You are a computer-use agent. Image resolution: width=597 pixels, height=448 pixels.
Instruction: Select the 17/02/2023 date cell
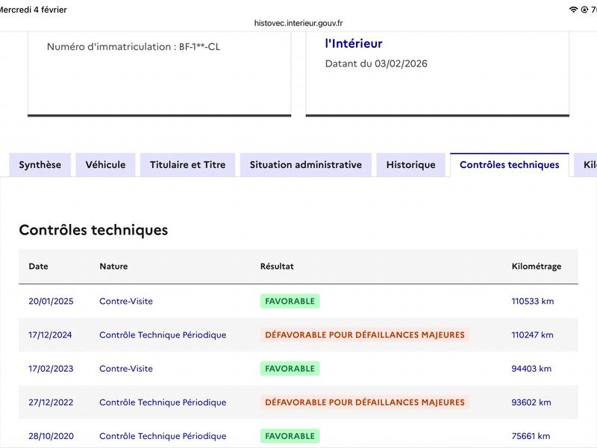[51, 369]
